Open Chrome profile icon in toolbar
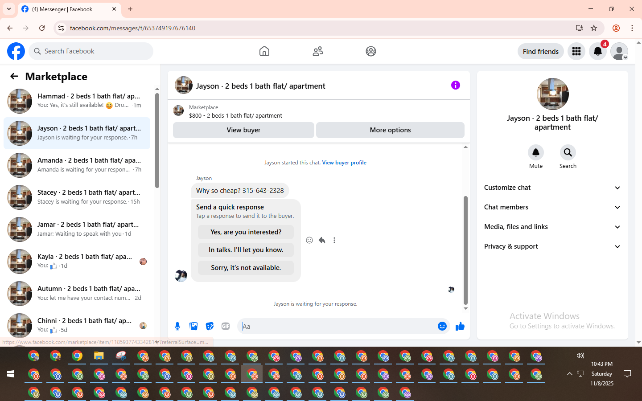 [616, 28]
